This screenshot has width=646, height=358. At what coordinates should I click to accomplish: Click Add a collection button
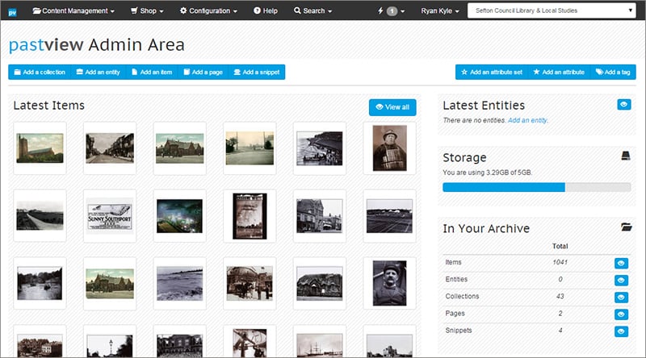pyautogui.click(x=40, y=72)
